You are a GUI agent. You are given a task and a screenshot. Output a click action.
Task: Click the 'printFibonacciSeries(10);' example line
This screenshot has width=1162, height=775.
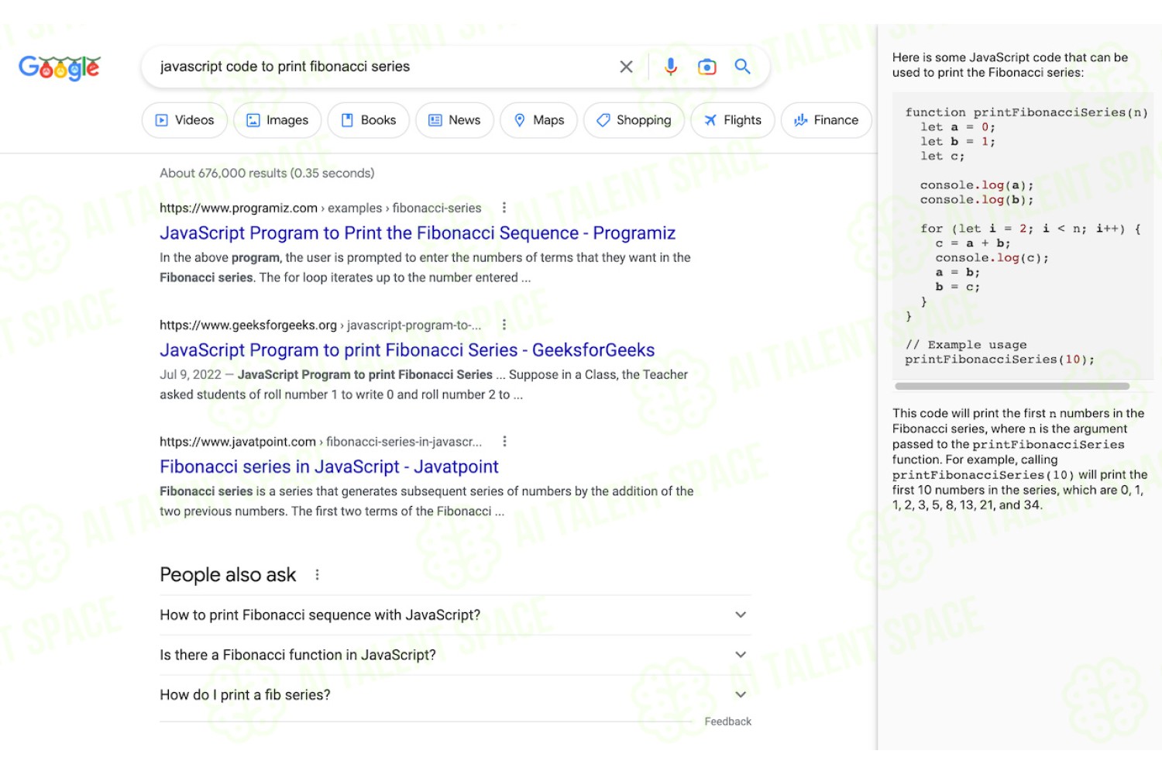click(x=999, y=360)
